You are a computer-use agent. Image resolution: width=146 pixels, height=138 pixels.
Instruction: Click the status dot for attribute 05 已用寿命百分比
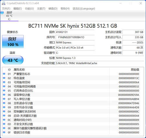[4, 90]
